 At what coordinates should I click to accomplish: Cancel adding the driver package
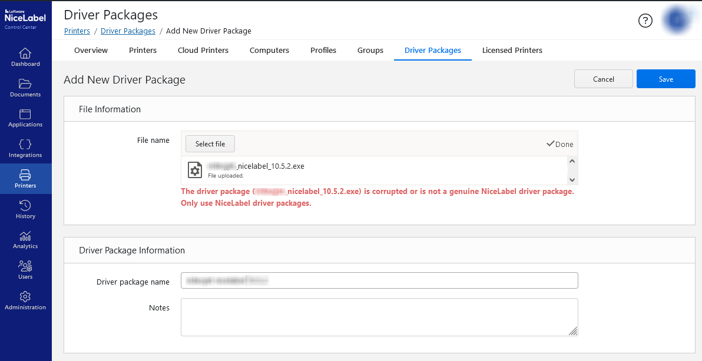coord(603,78)
